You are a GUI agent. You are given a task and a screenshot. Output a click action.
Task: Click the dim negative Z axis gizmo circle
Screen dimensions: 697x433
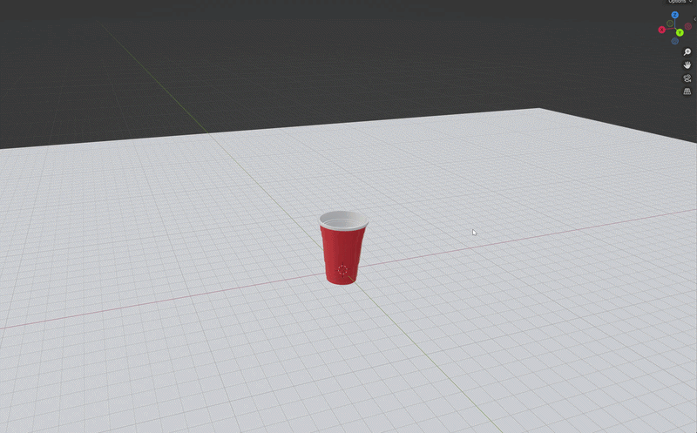[x=674, y=41]
